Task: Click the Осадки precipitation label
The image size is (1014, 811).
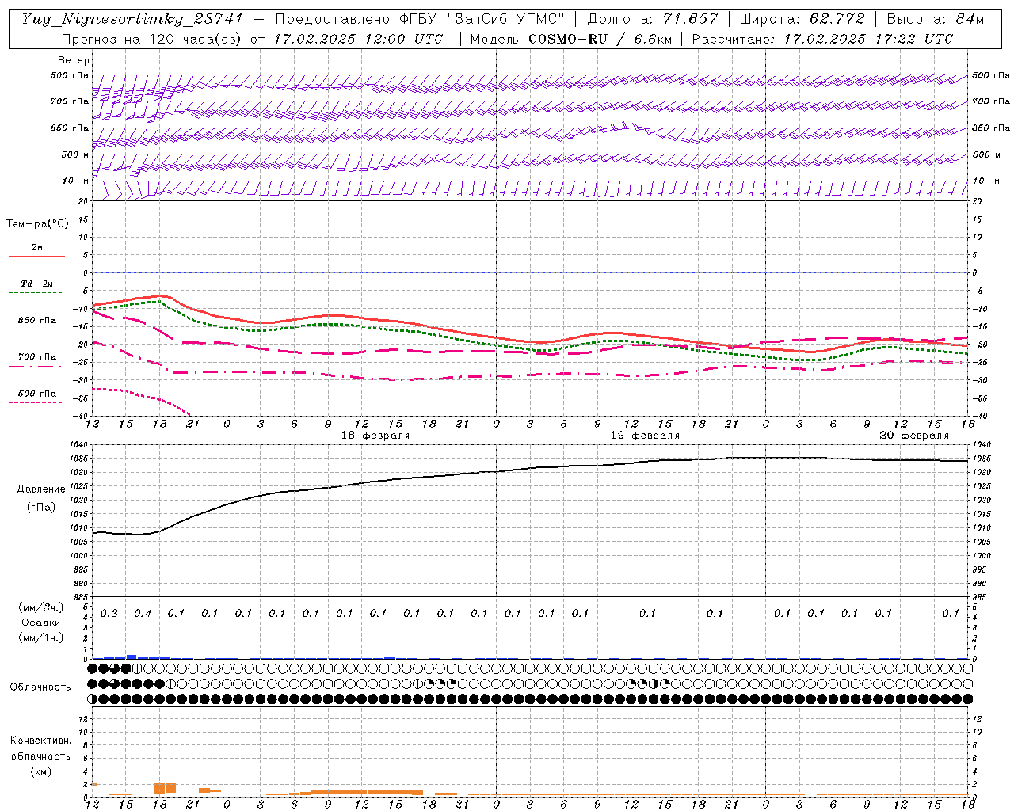Action: (40, 623)
